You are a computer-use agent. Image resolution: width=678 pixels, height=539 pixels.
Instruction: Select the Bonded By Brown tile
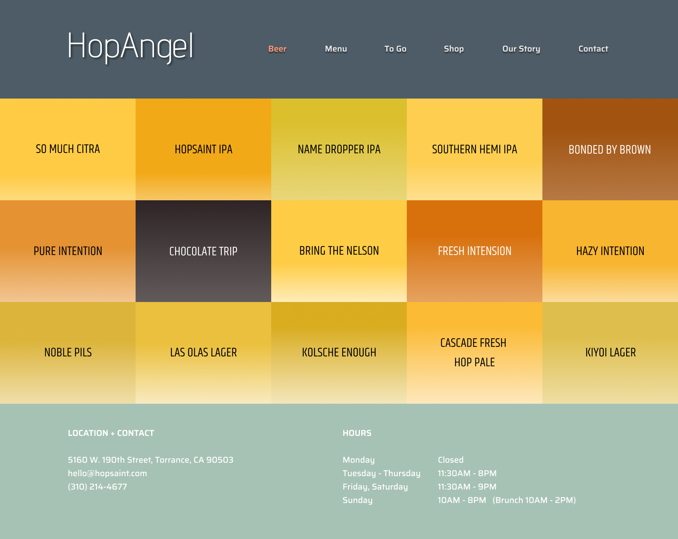pyautogui.click(x=610, y=149)
